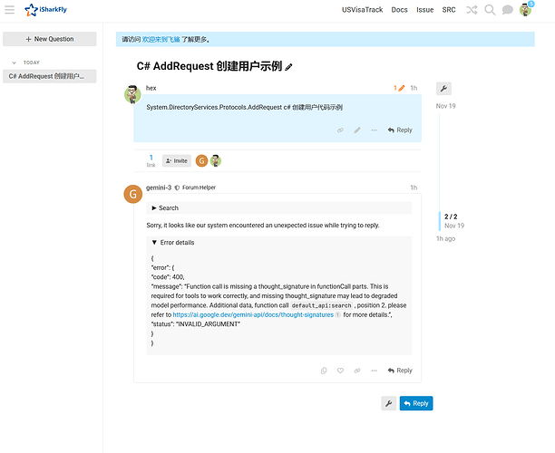Screen dimensions: 555x453
Task: Reply to hex's post
Action: click(400, 130)
